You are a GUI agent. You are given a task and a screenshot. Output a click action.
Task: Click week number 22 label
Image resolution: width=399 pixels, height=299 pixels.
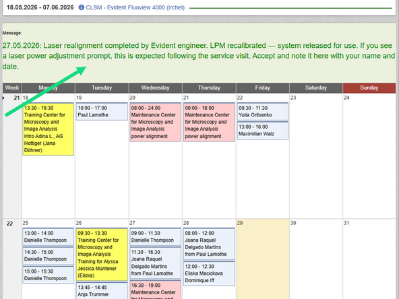[x=9, y=224]
